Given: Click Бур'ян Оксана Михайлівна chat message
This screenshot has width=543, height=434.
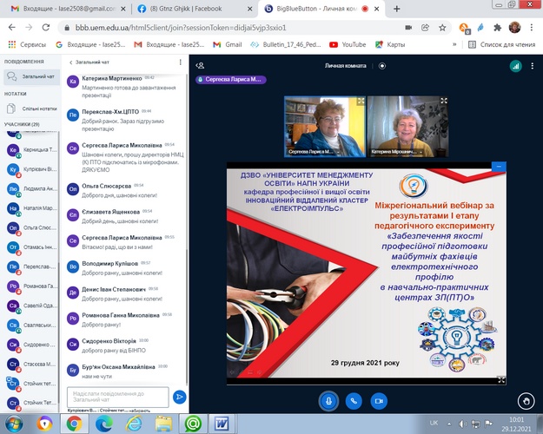Looking at the screenshot, I should point(125,372).
